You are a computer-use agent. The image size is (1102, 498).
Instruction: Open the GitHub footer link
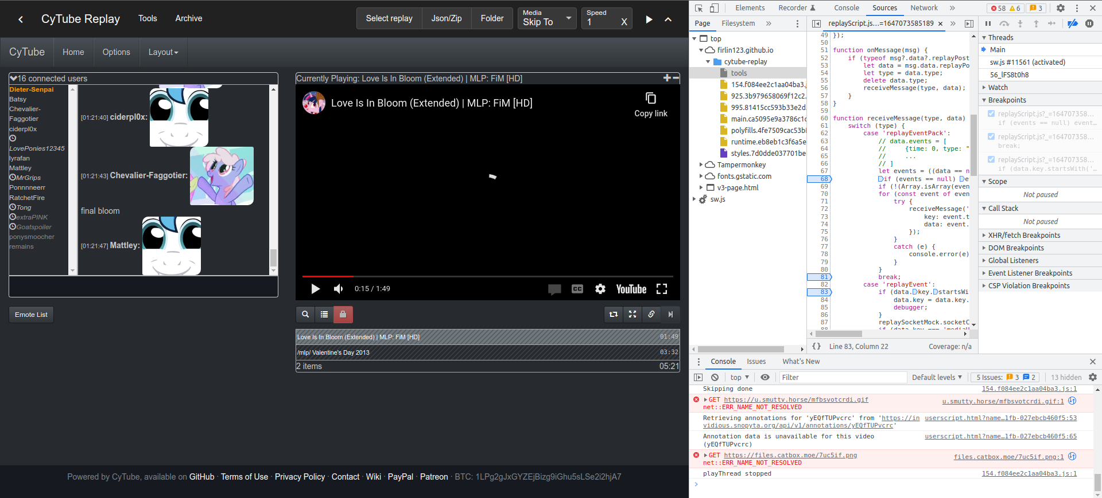tap(201, 477)
